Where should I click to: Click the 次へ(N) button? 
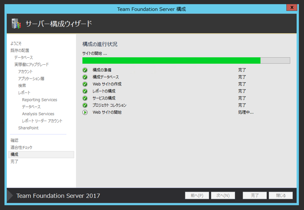(223, 195)
